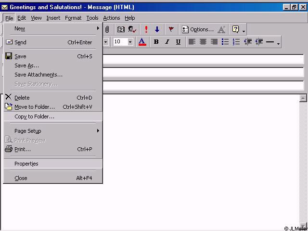Open the Address Book icon
This screenshot has width=308, height=231.
[x=121, y=29]
